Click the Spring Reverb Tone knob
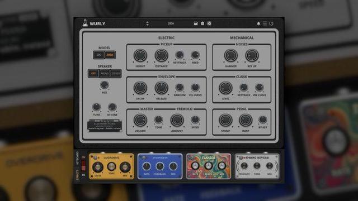358x201 pixels. (257, 166)
